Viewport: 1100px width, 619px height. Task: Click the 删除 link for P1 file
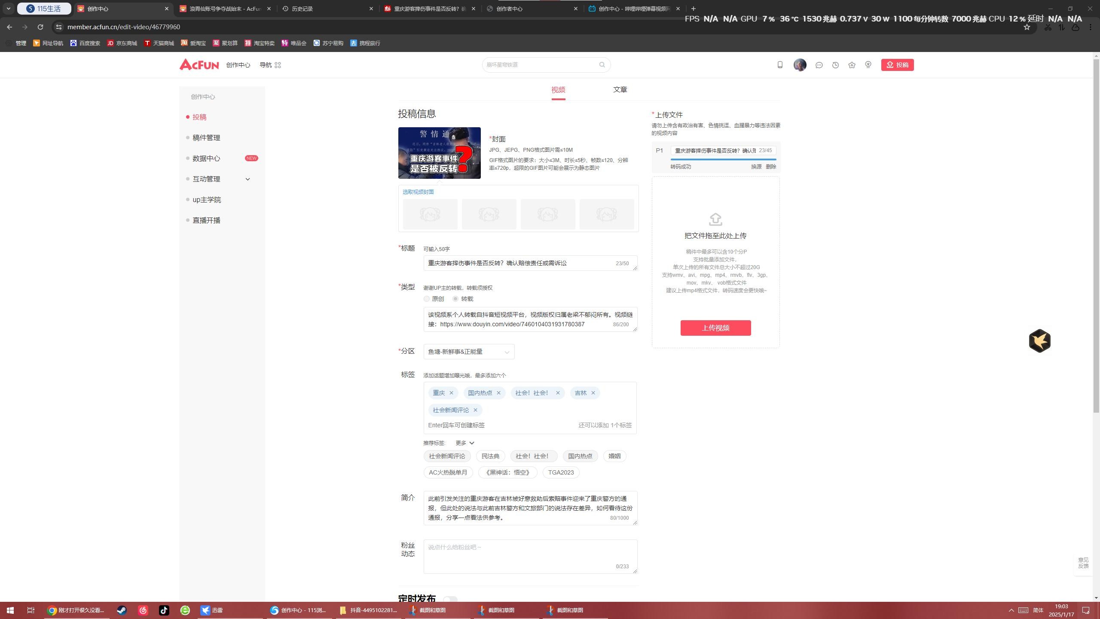tap(771, 167)
